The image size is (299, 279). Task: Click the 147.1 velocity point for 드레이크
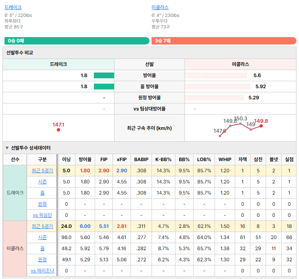coord(58,130)
